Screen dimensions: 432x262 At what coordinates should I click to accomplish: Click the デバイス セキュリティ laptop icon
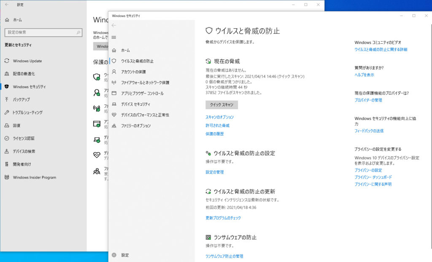pos(114,104)
